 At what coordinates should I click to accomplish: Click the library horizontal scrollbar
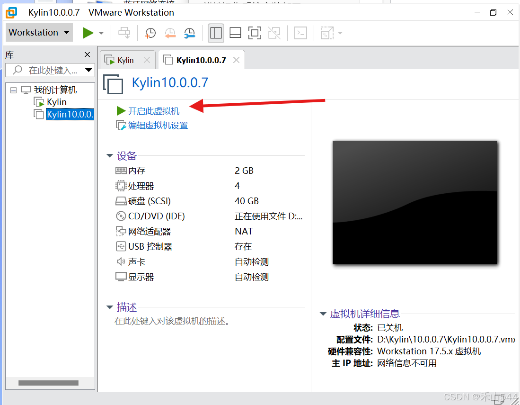[x=48, y=383]
